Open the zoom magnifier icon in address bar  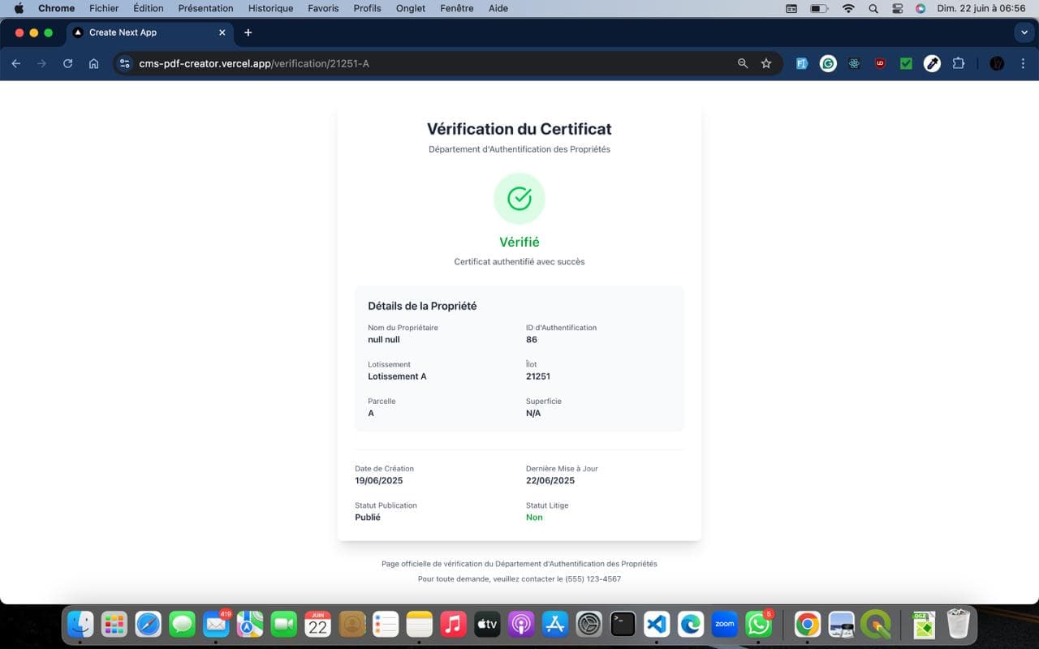tap(742, 63)
